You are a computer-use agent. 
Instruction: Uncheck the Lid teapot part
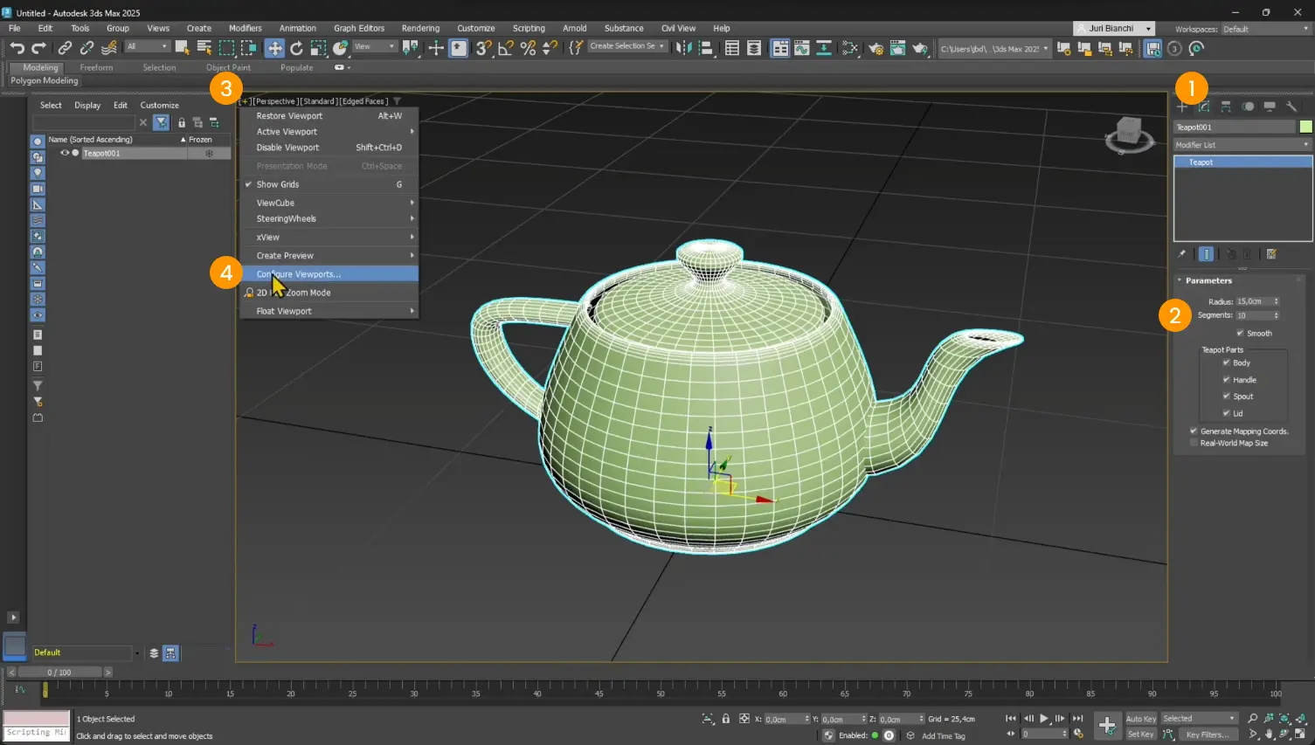pyautogui.click(x=1226, y=413)
